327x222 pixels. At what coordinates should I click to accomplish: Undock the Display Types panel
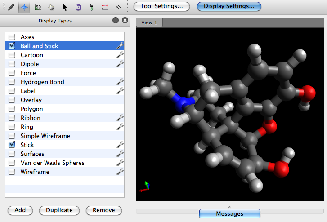(116, 20)
